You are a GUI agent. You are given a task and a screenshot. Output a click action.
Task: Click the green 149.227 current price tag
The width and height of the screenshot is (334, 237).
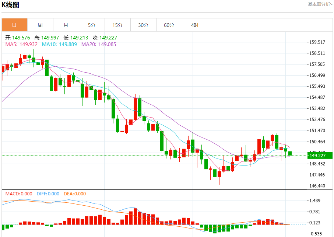pyautogui.click(x=320, y=156)
